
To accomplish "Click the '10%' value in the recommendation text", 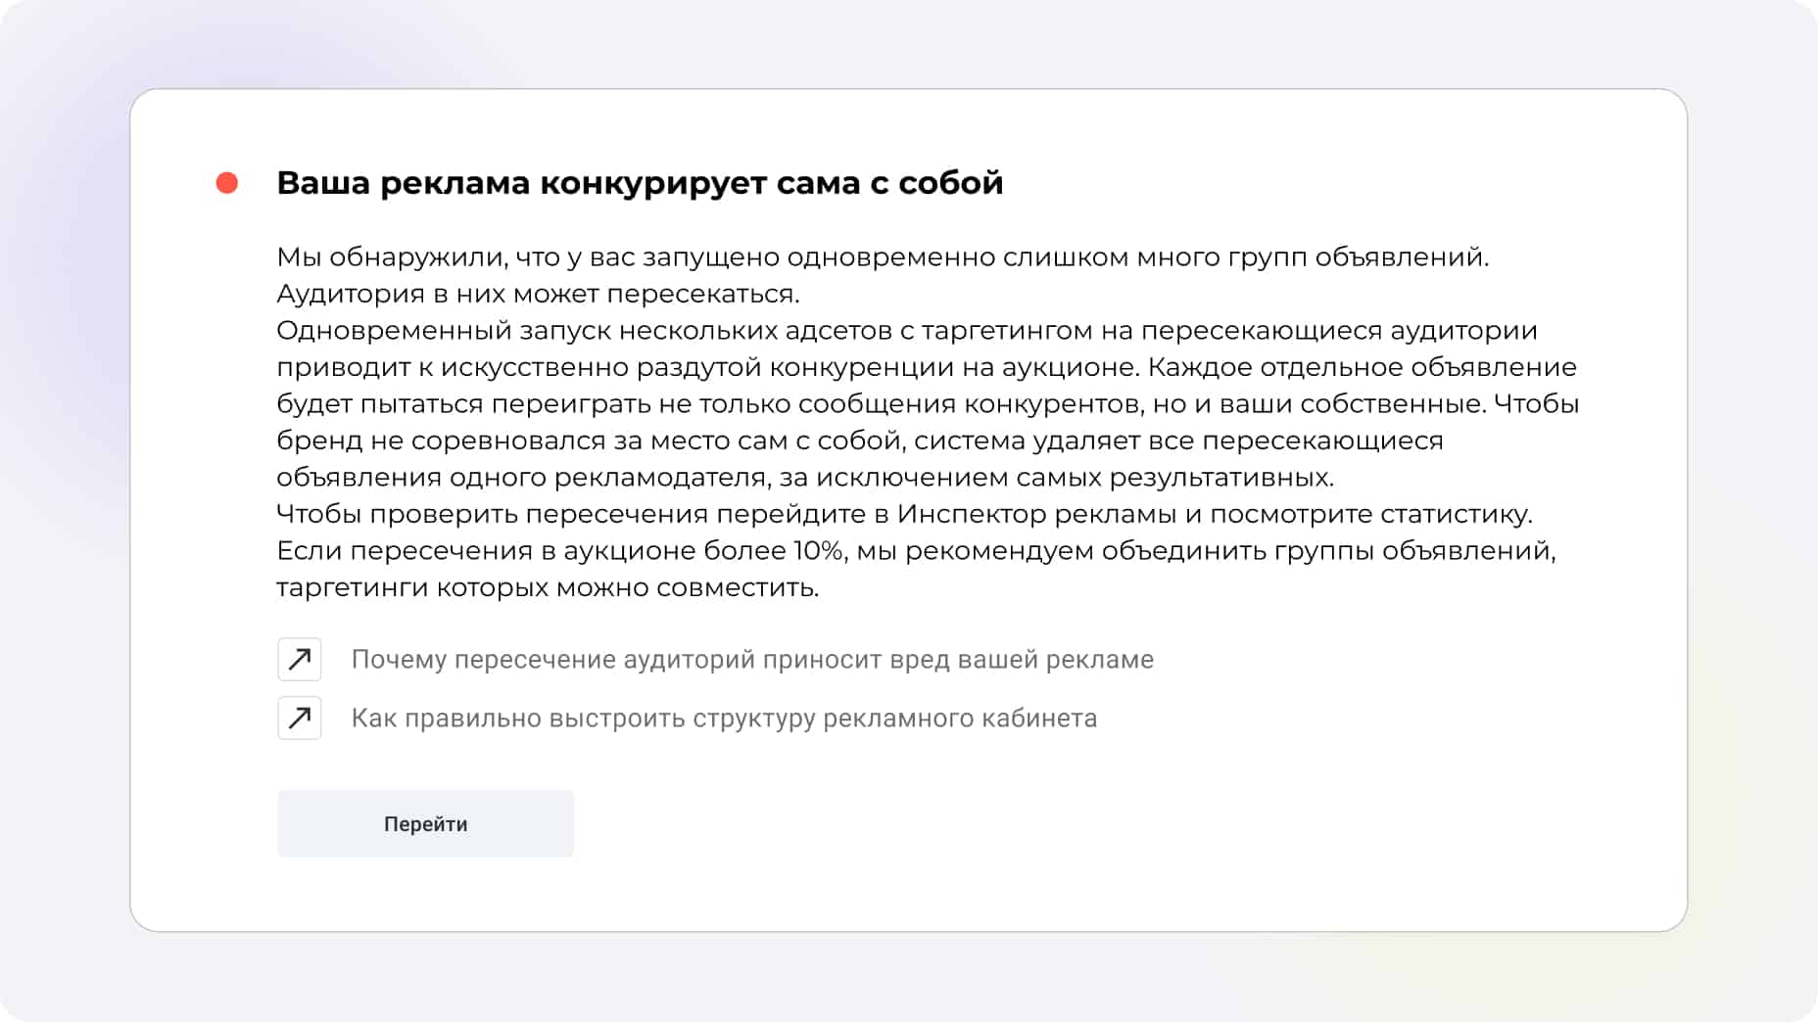I will 819,550.
